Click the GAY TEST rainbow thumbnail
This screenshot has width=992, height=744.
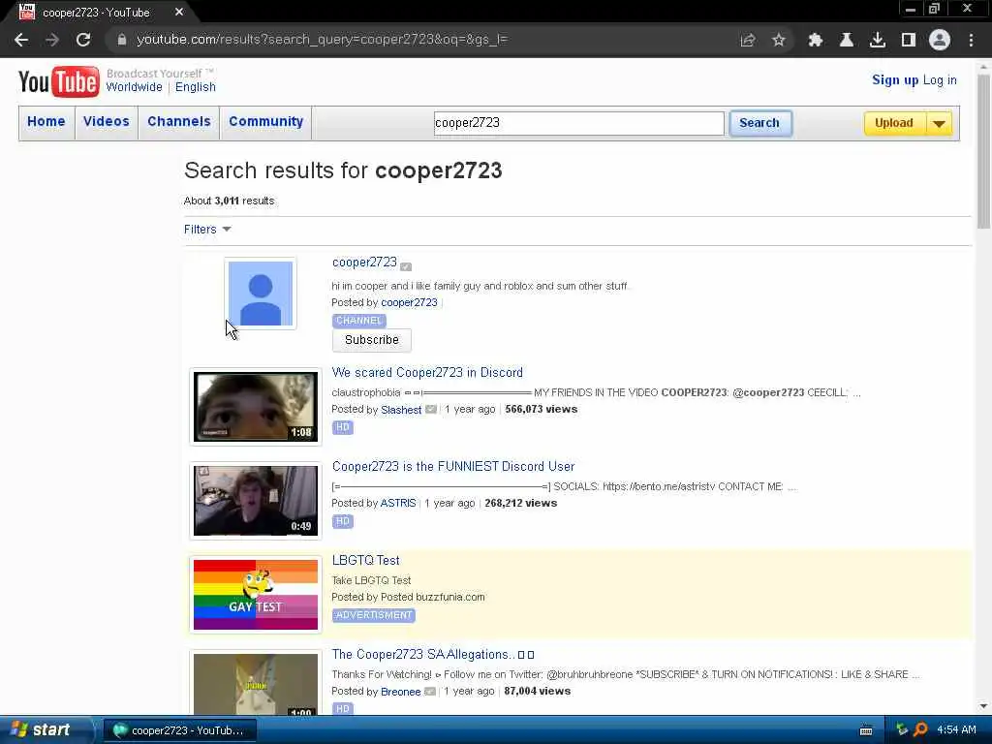256,595
